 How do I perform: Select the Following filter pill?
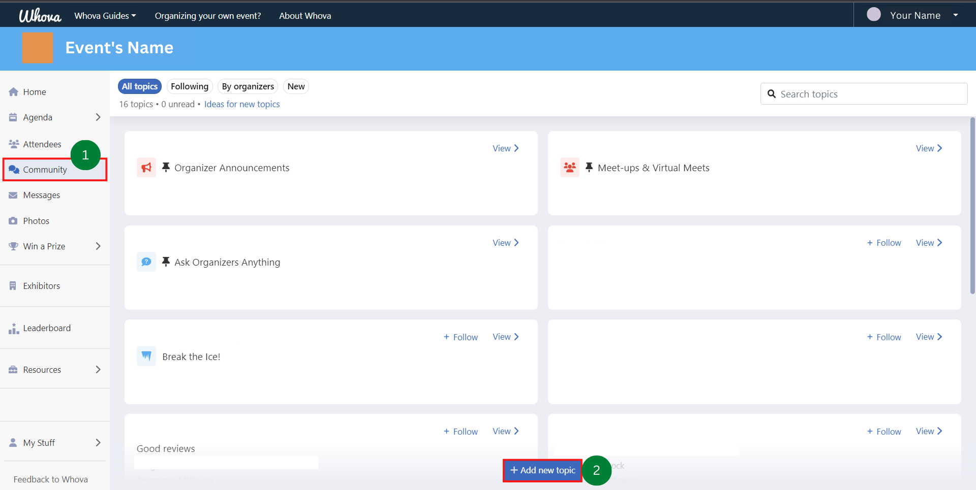tap(189, 86)
